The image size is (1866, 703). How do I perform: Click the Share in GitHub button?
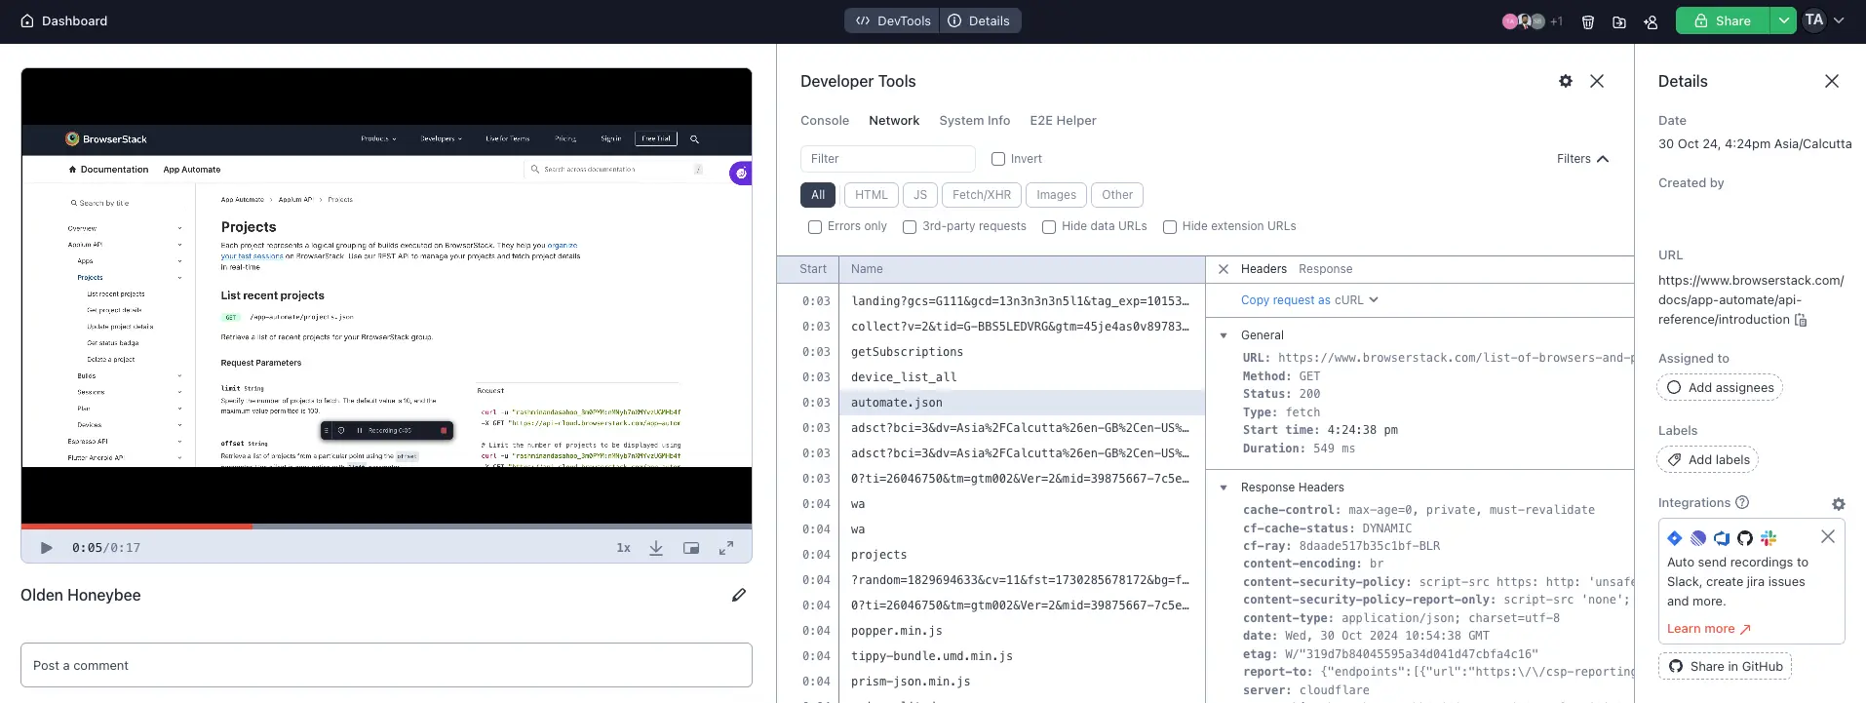[1725, 667]
